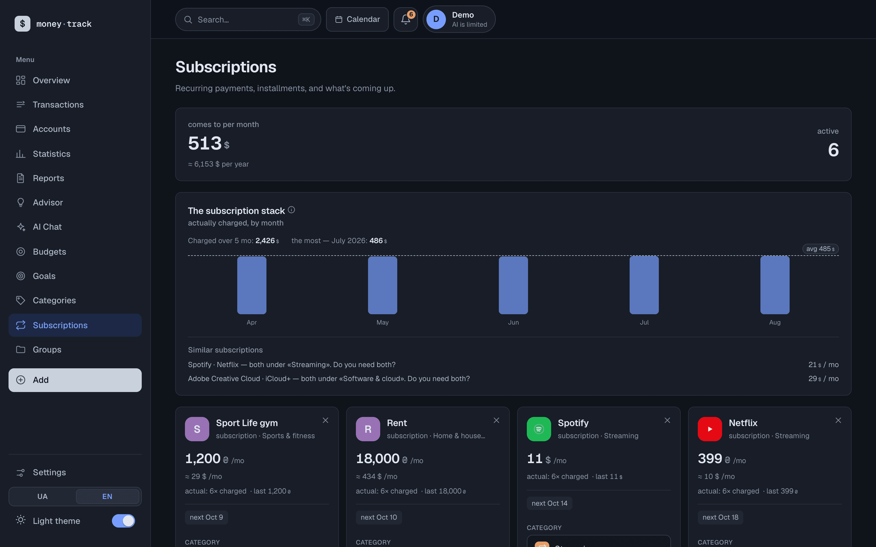
Task: Open Settings in the sidebar
Action: point(75,473)
